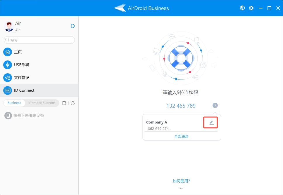The height and width of the screenshot is (195, 283).
Task: Minimize the AirDroid Business window
Action: tap(260, 8)
